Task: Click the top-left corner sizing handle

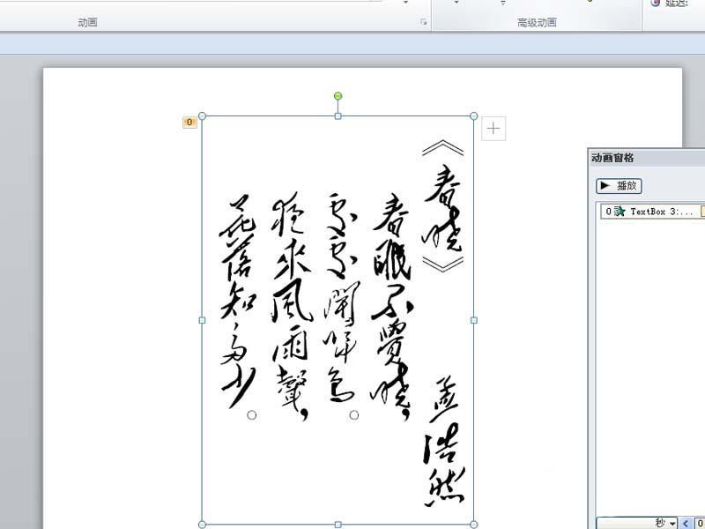Action: pyautogui.click(x=203, y=116)
